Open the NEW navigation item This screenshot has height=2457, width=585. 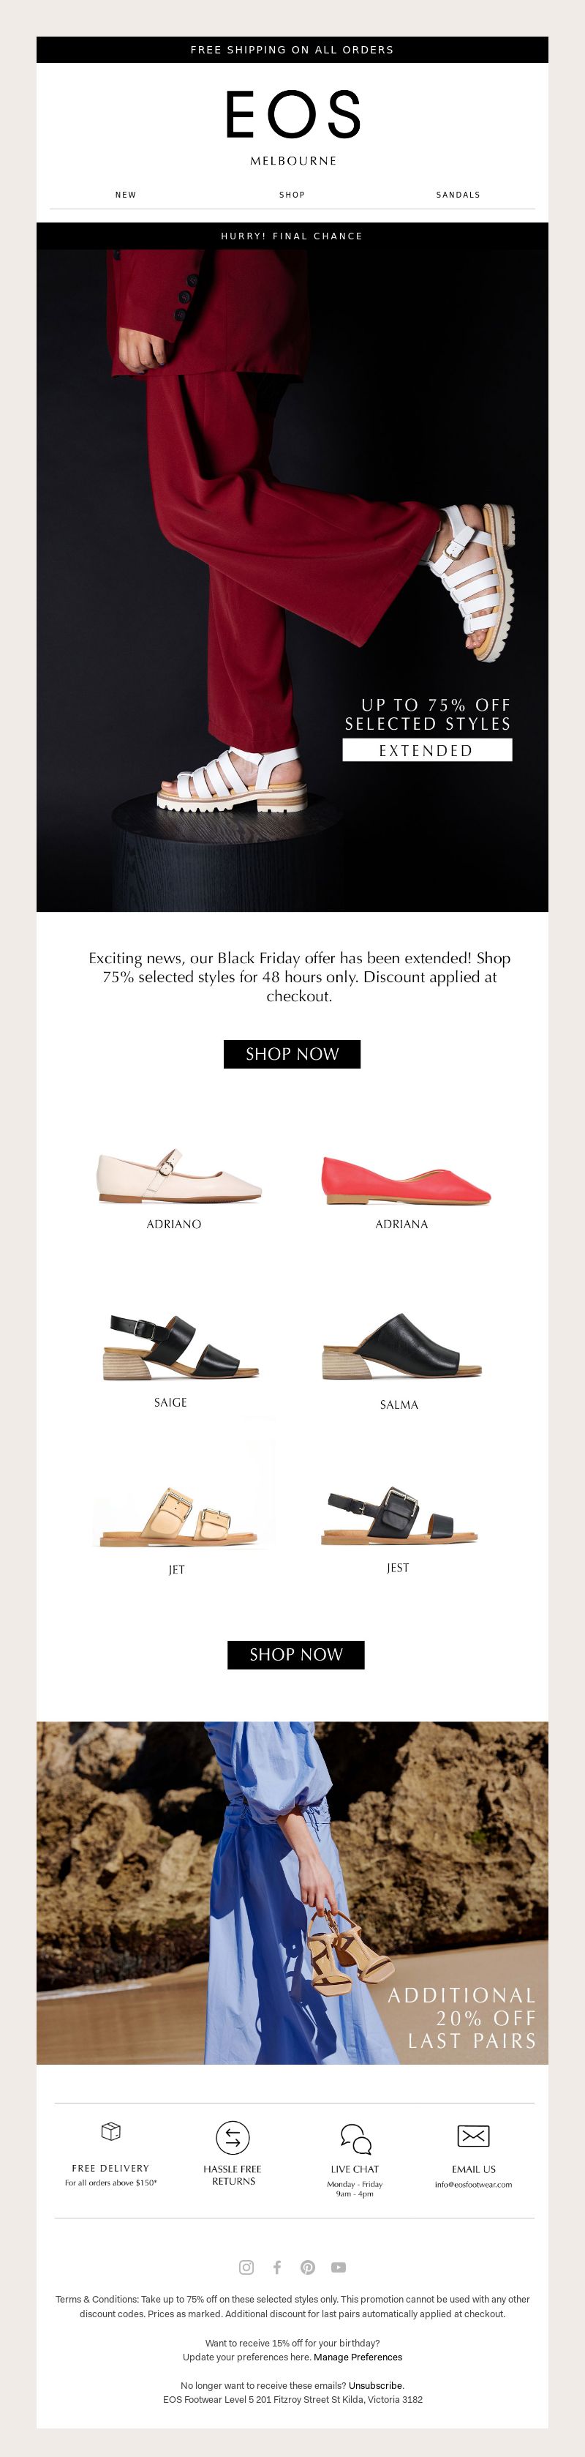126,195
